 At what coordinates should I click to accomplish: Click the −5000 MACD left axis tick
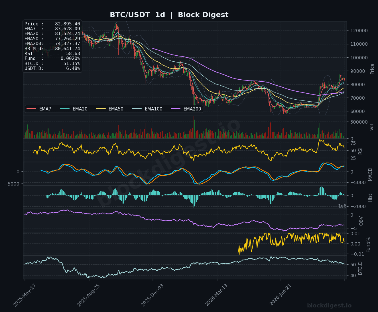pos(12,184)
